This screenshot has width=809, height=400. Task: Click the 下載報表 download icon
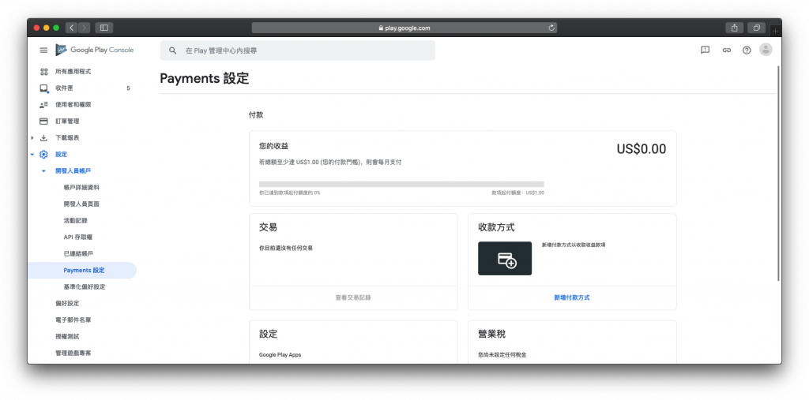tap(44, 137)
